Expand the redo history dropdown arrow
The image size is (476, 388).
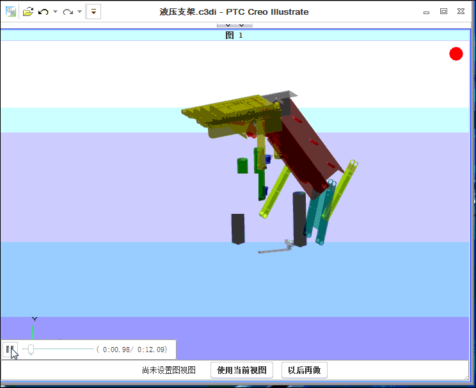[x=79, y=12]
